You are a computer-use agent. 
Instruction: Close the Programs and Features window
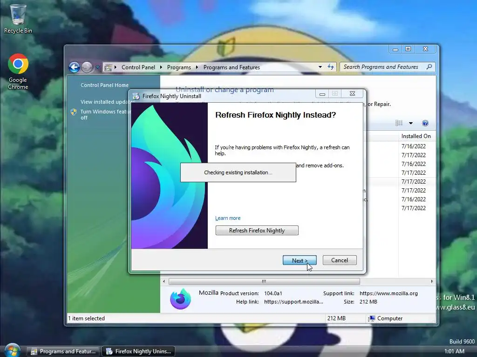pyautogui.click(x=426, y=49)
